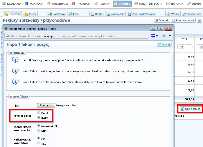Choose NIP for kontrahent identification
Screen dimensions: 203x147
tap(39, 131)
